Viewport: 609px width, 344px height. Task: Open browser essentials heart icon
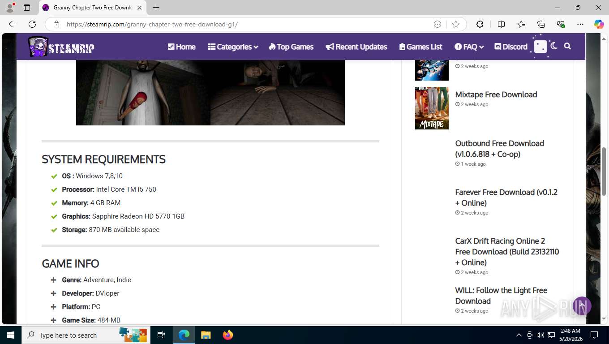click(561, 24)
